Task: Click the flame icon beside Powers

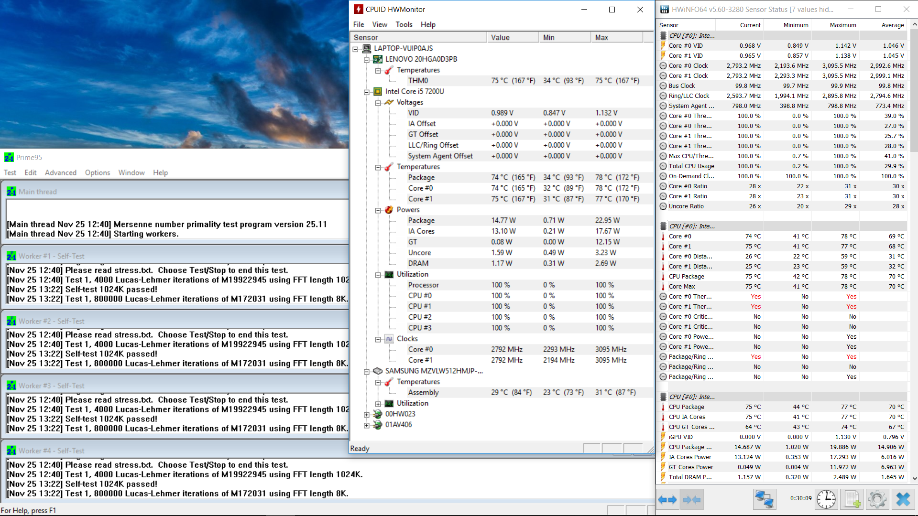Action: [389, 210]
